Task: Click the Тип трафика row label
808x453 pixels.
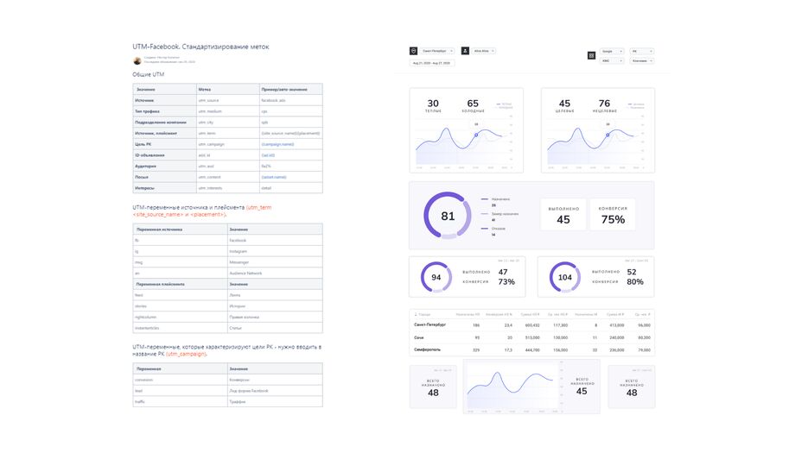Action: 147,111
